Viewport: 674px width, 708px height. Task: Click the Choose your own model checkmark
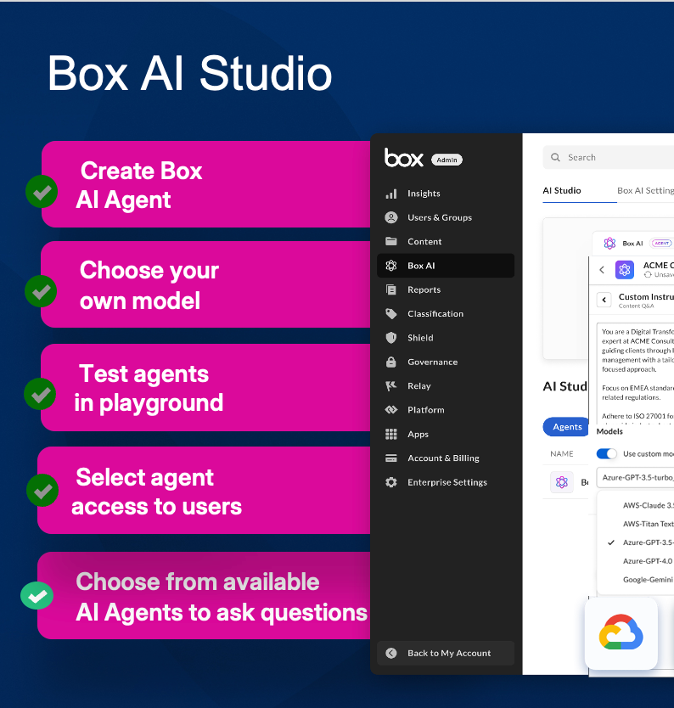41,291
